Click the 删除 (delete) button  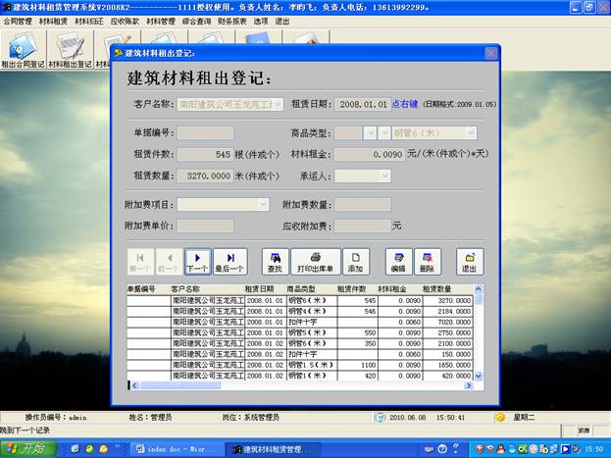[x=427, y=261]
